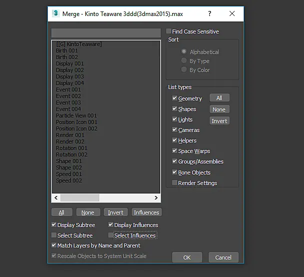
Task: Select Event 001 in list
Action: pyautogui.click(x=68, y=89)
